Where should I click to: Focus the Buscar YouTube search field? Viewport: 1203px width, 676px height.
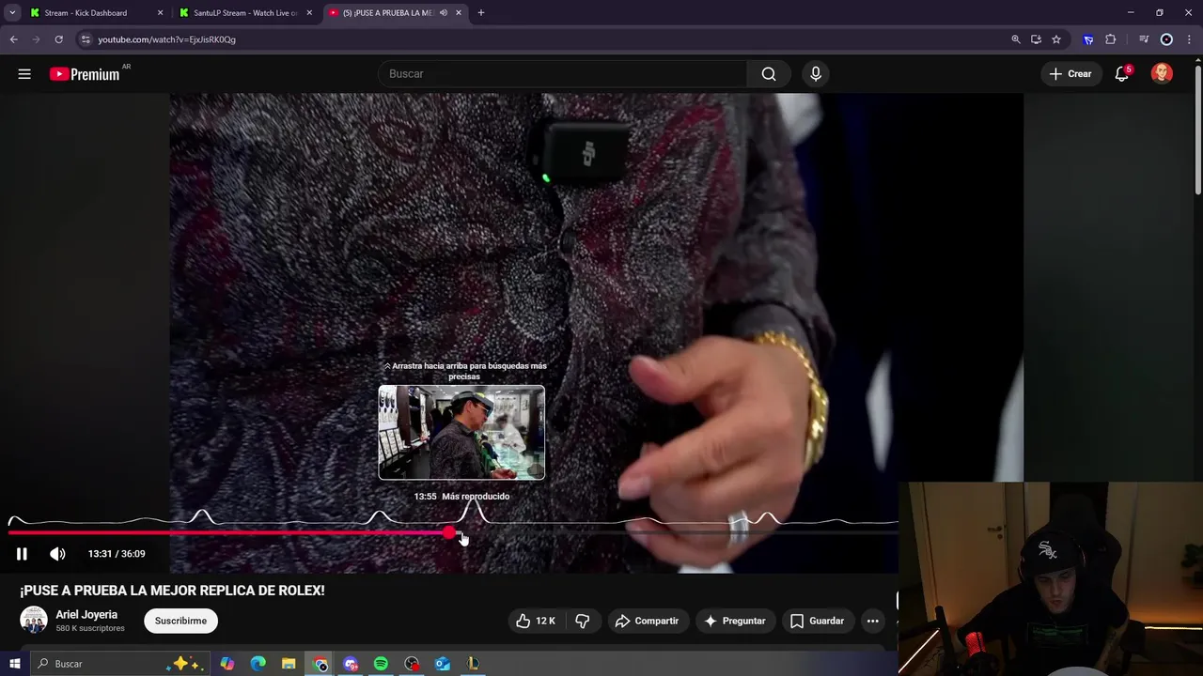tap(562, 74)
